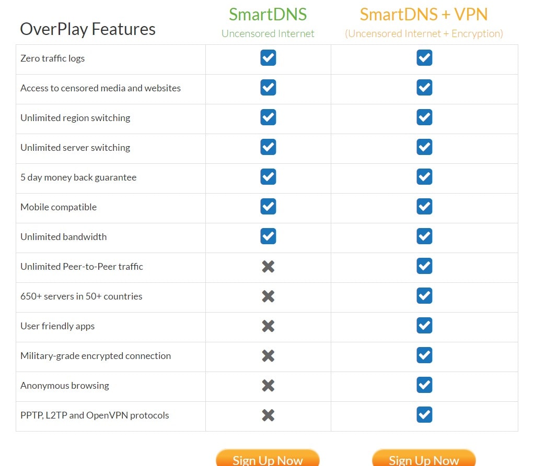The height and width of the screenshot is (466, 534).
Task: Click the X icon for Anonymous browsing
Action: click(x=269, y=386)
